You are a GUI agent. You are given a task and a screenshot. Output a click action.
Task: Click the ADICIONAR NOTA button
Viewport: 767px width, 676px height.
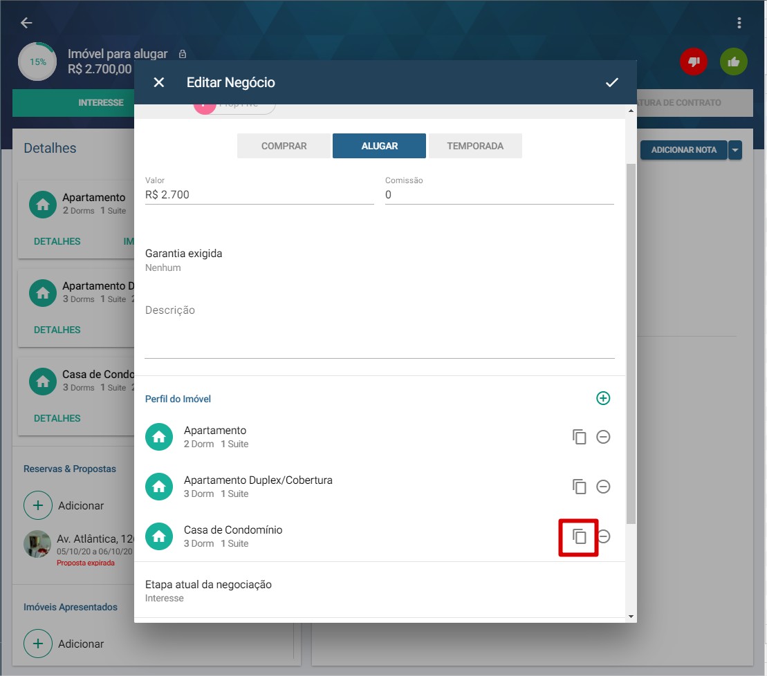pos(683,150)
